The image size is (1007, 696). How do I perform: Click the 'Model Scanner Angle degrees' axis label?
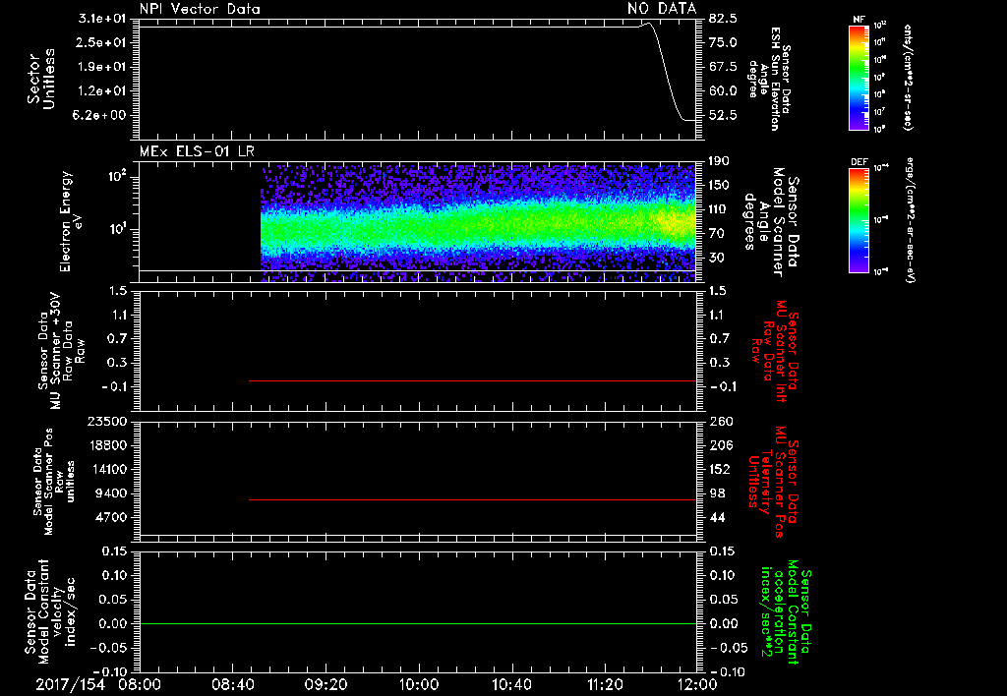[x=771, y=222]
